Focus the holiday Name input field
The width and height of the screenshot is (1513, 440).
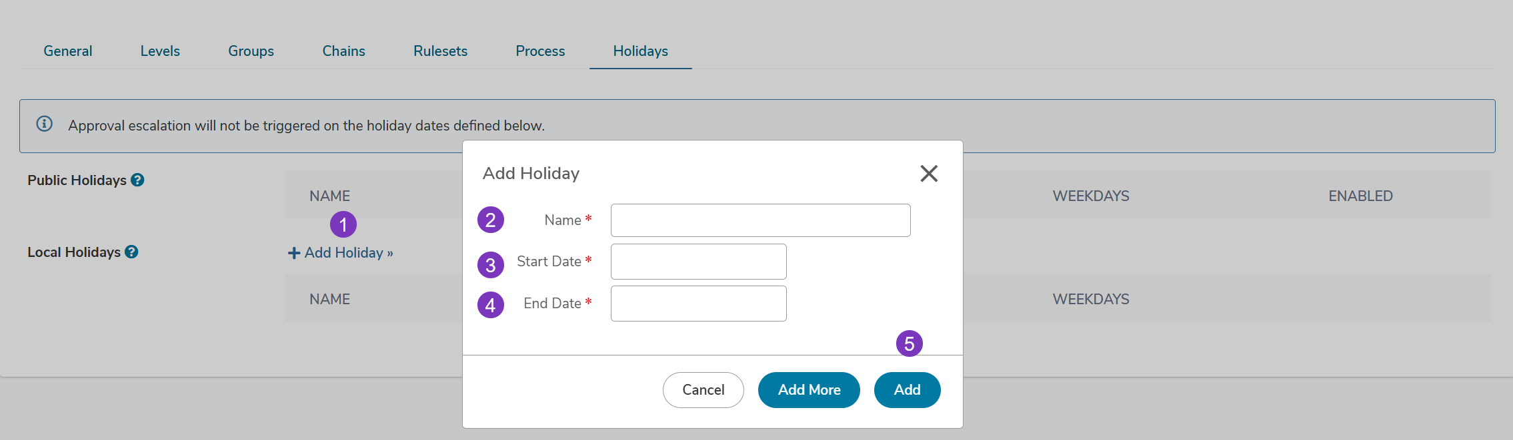[761, 220]
